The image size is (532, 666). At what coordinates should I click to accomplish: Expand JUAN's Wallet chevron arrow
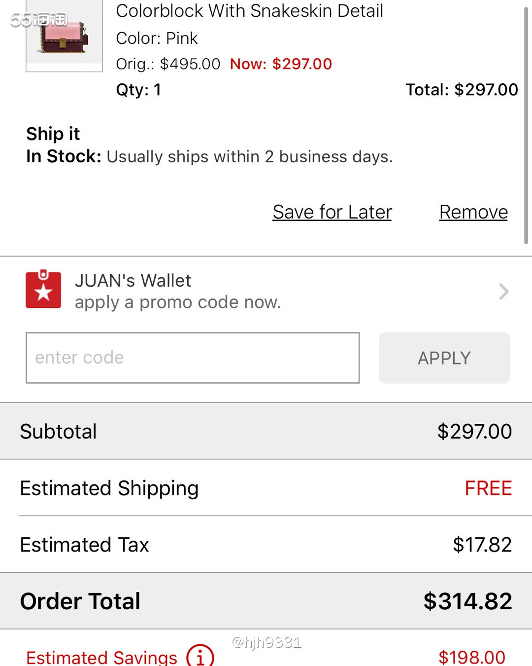pos(503,292)
